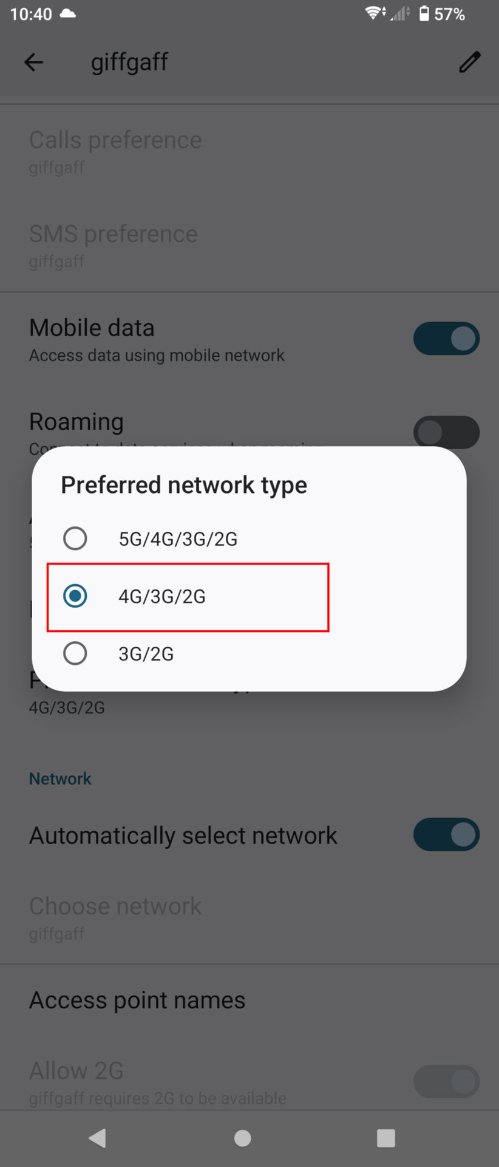Viewport: 499px width, 1167px height.
Task: Select the 4G/3G/2G radio option
Action: click(x=75, y=596)
